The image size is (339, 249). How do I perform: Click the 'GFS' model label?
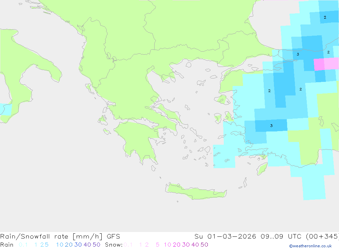[x=113, y=236]
